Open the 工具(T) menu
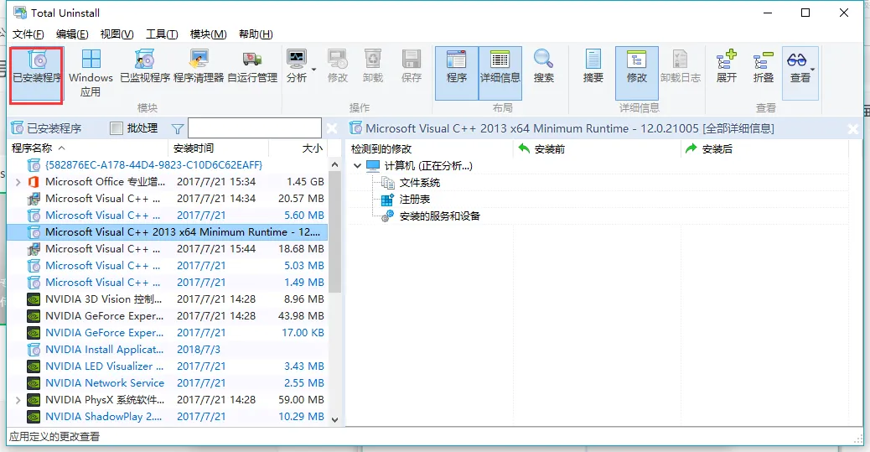The height and width of the screenshot is (452, 870). click(x=162, y=34)
